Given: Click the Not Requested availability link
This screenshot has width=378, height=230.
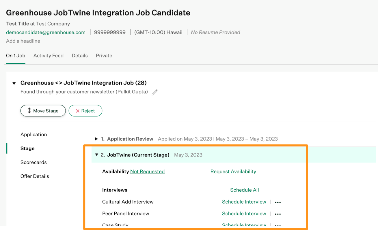Looking at the screenshot, I should coord(147,171).
